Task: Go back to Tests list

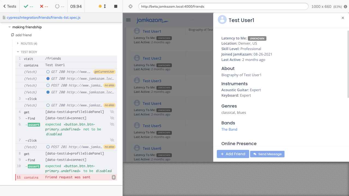Action: pyautogui.click(x=10, y=6)
